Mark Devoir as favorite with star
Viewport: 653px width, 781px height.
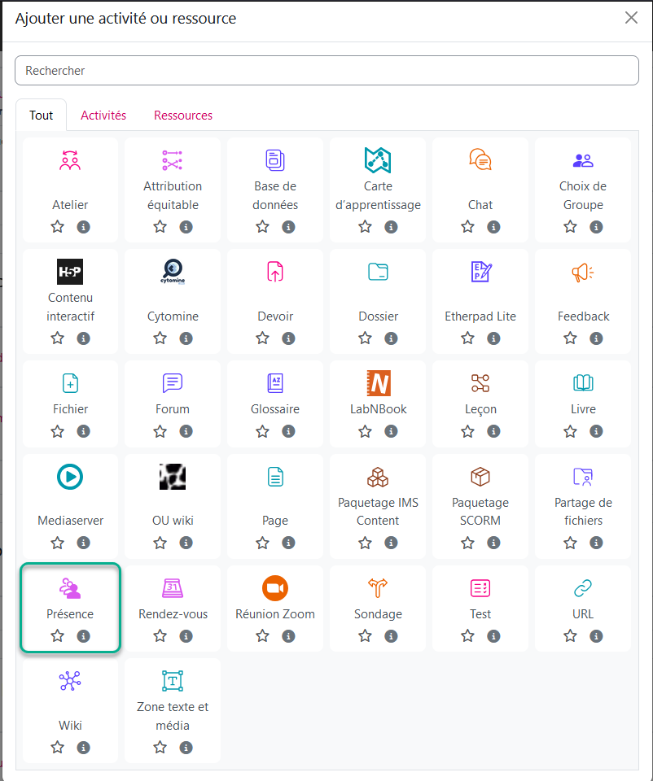(x=262, y=338)
